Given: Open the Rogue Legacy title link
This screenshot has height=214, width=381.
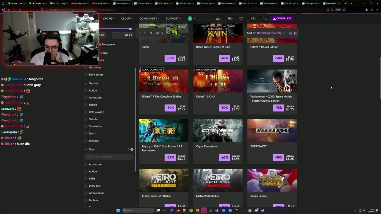Looking at the screenshot, I should tap(259, 196).
